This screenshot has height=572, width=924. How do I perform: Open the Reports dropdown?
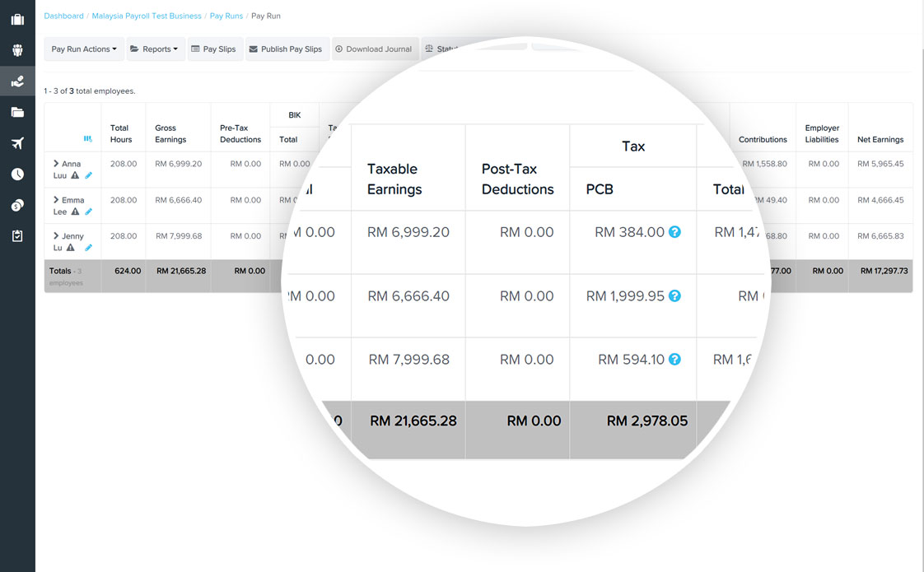click(x=155, y=49)
